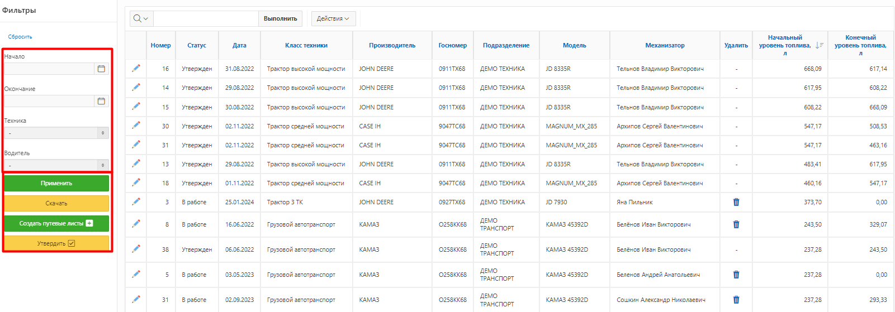Viewport: 895px width, 312px height.
Task: Open the calendar picker for Начало date
Action: click(101, 69)
